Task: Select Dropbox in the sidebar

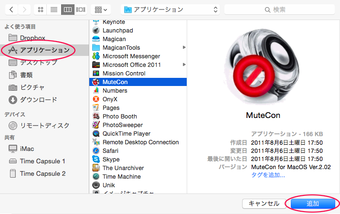Action: click(44, 38)
